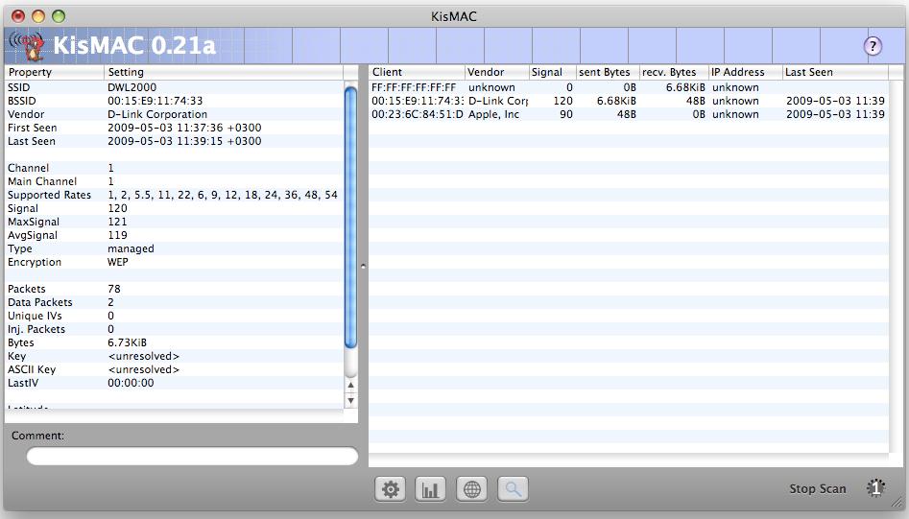Sort by the sent Bytes column header

[608, 72]
